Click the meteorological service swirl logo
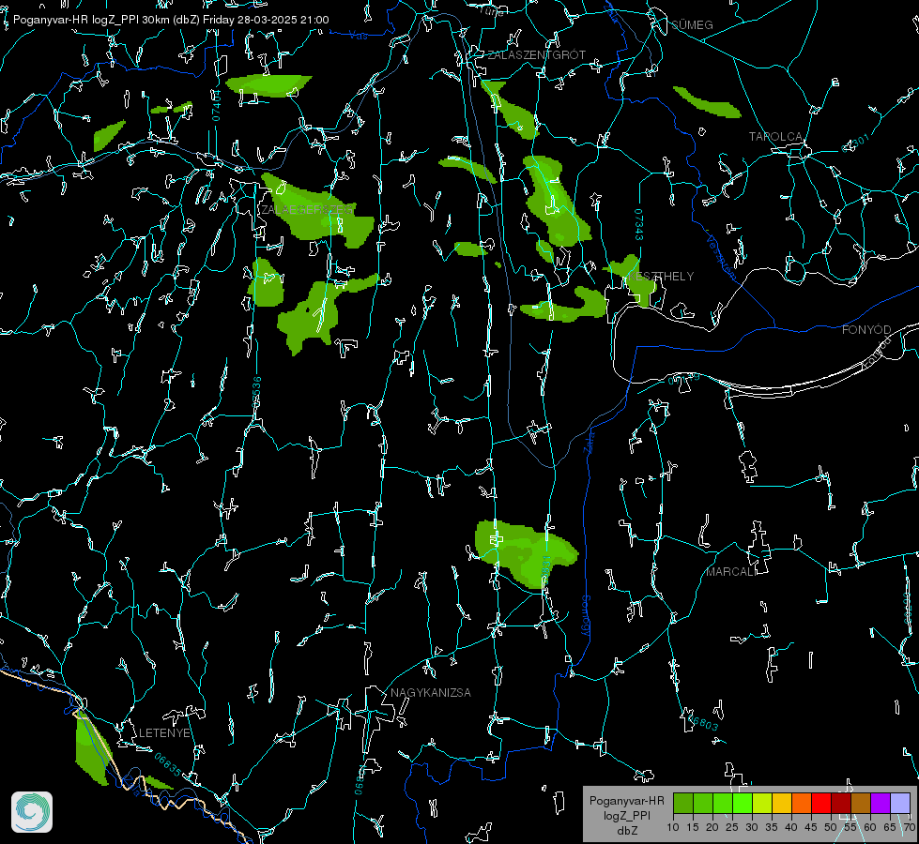The image size is (919, 844). [x=32, y=812]
